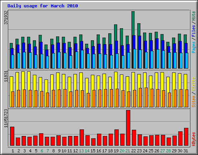
Task: Click the orange sites bar for day 24
Action: (146, 97)
